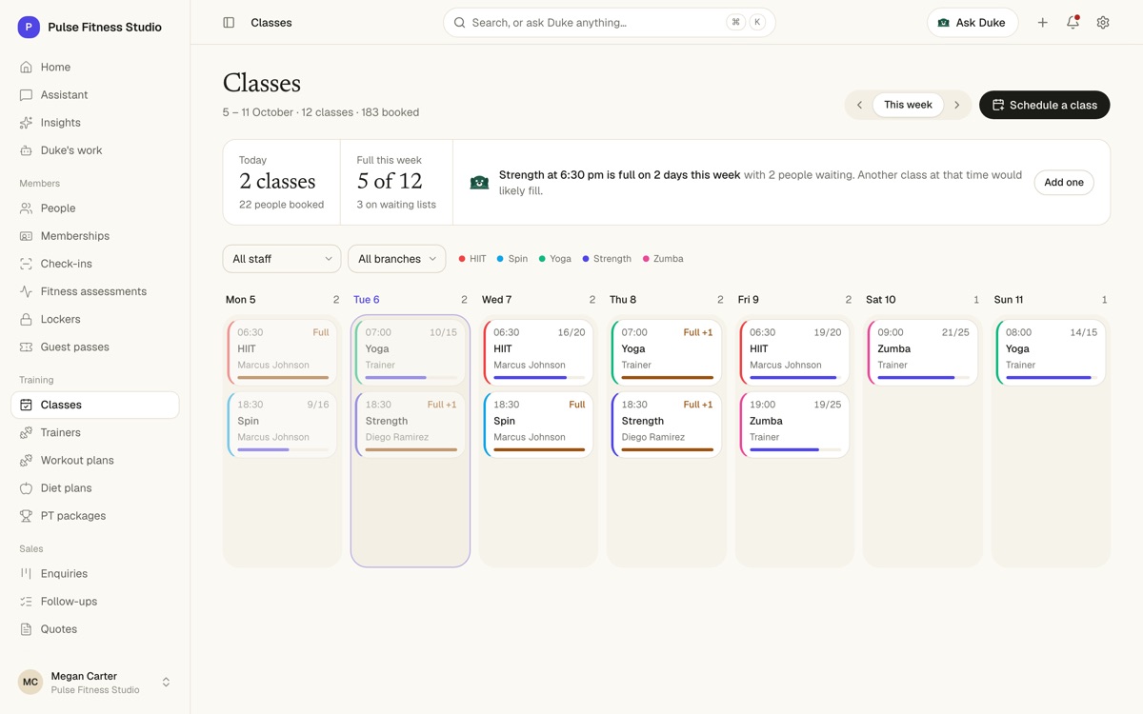Click the This week button
Screen dimensions: 1143x714
(x=908, y=105)
